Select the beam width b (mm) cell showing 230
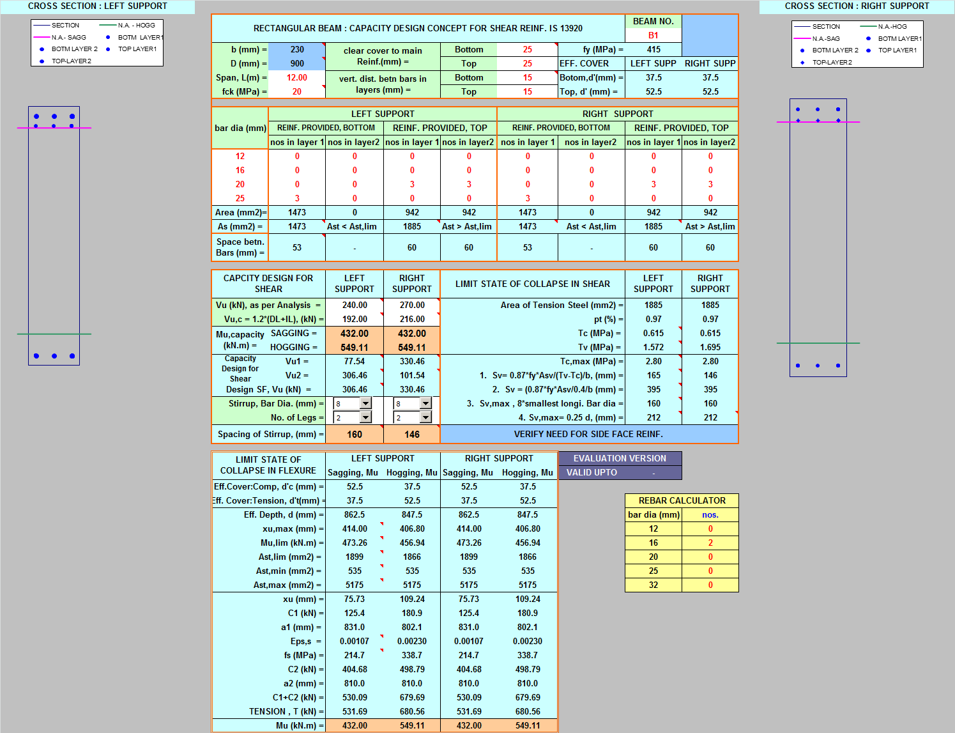The image size is (955, 733). tap(297, 49)
